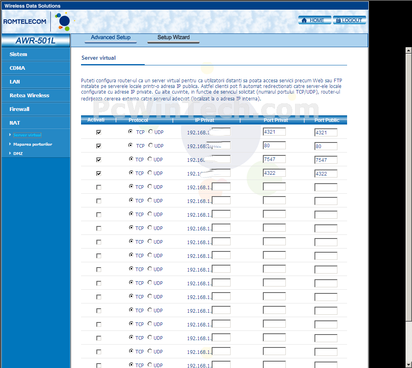Viewport: 412px width, 368px height.
Task: Click arrow beside Server virtual entry
Action: (10, 135)
